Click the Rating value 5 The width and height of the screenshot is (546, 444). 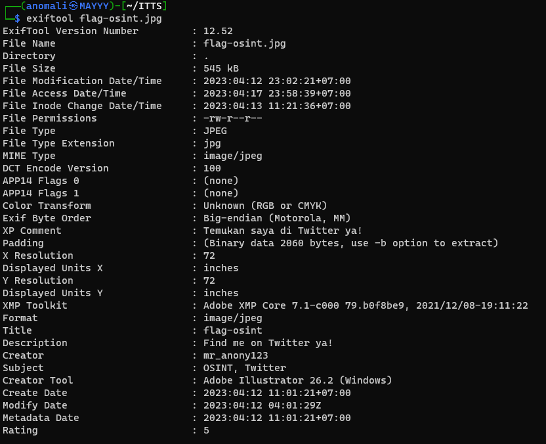tap(206, 430)
